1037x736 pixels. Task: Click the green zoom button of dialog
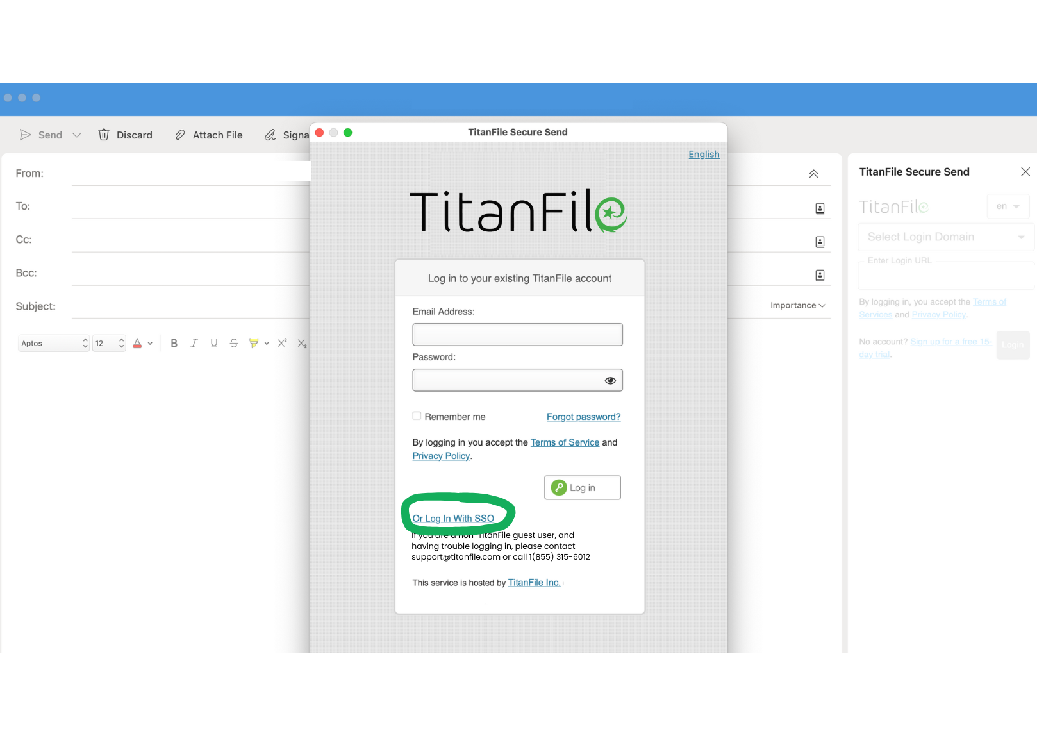point(348,133)
